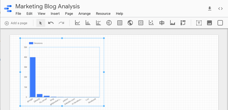Insert a text box
The height and width of the screenshot is (110, 228).
pyautogui.click(x=199, y=23)
